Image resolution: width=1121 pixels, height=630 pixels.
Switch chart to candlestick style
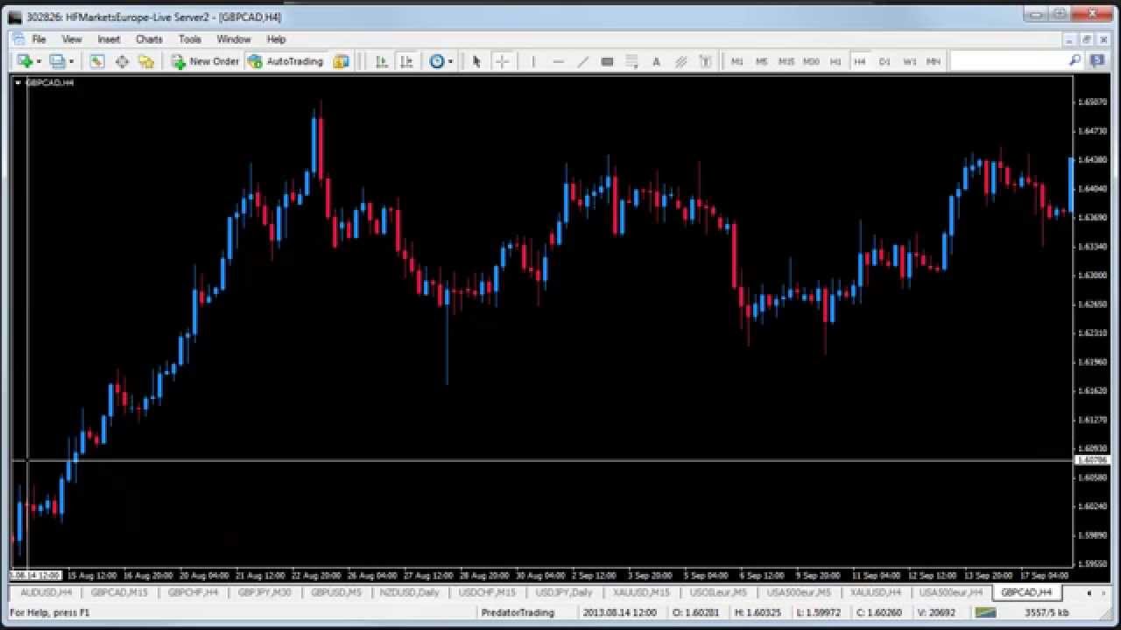pyautogui.click(x=406, y=61)
